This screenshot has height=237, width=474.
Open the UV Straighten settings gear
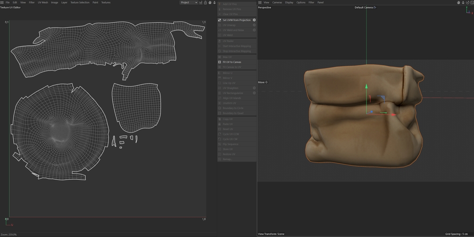[254, 88]
